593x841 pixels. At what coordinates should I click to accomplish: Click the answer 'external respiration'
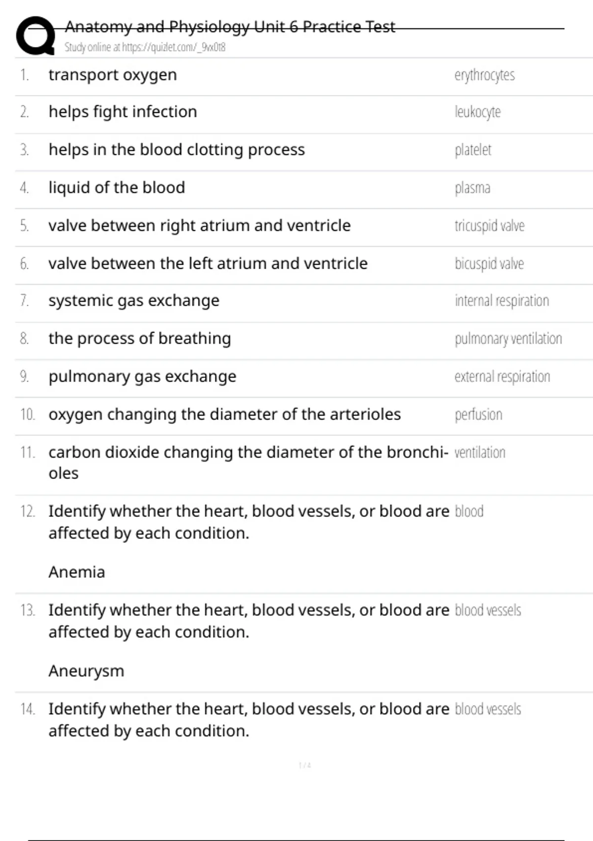click(502, 376)
